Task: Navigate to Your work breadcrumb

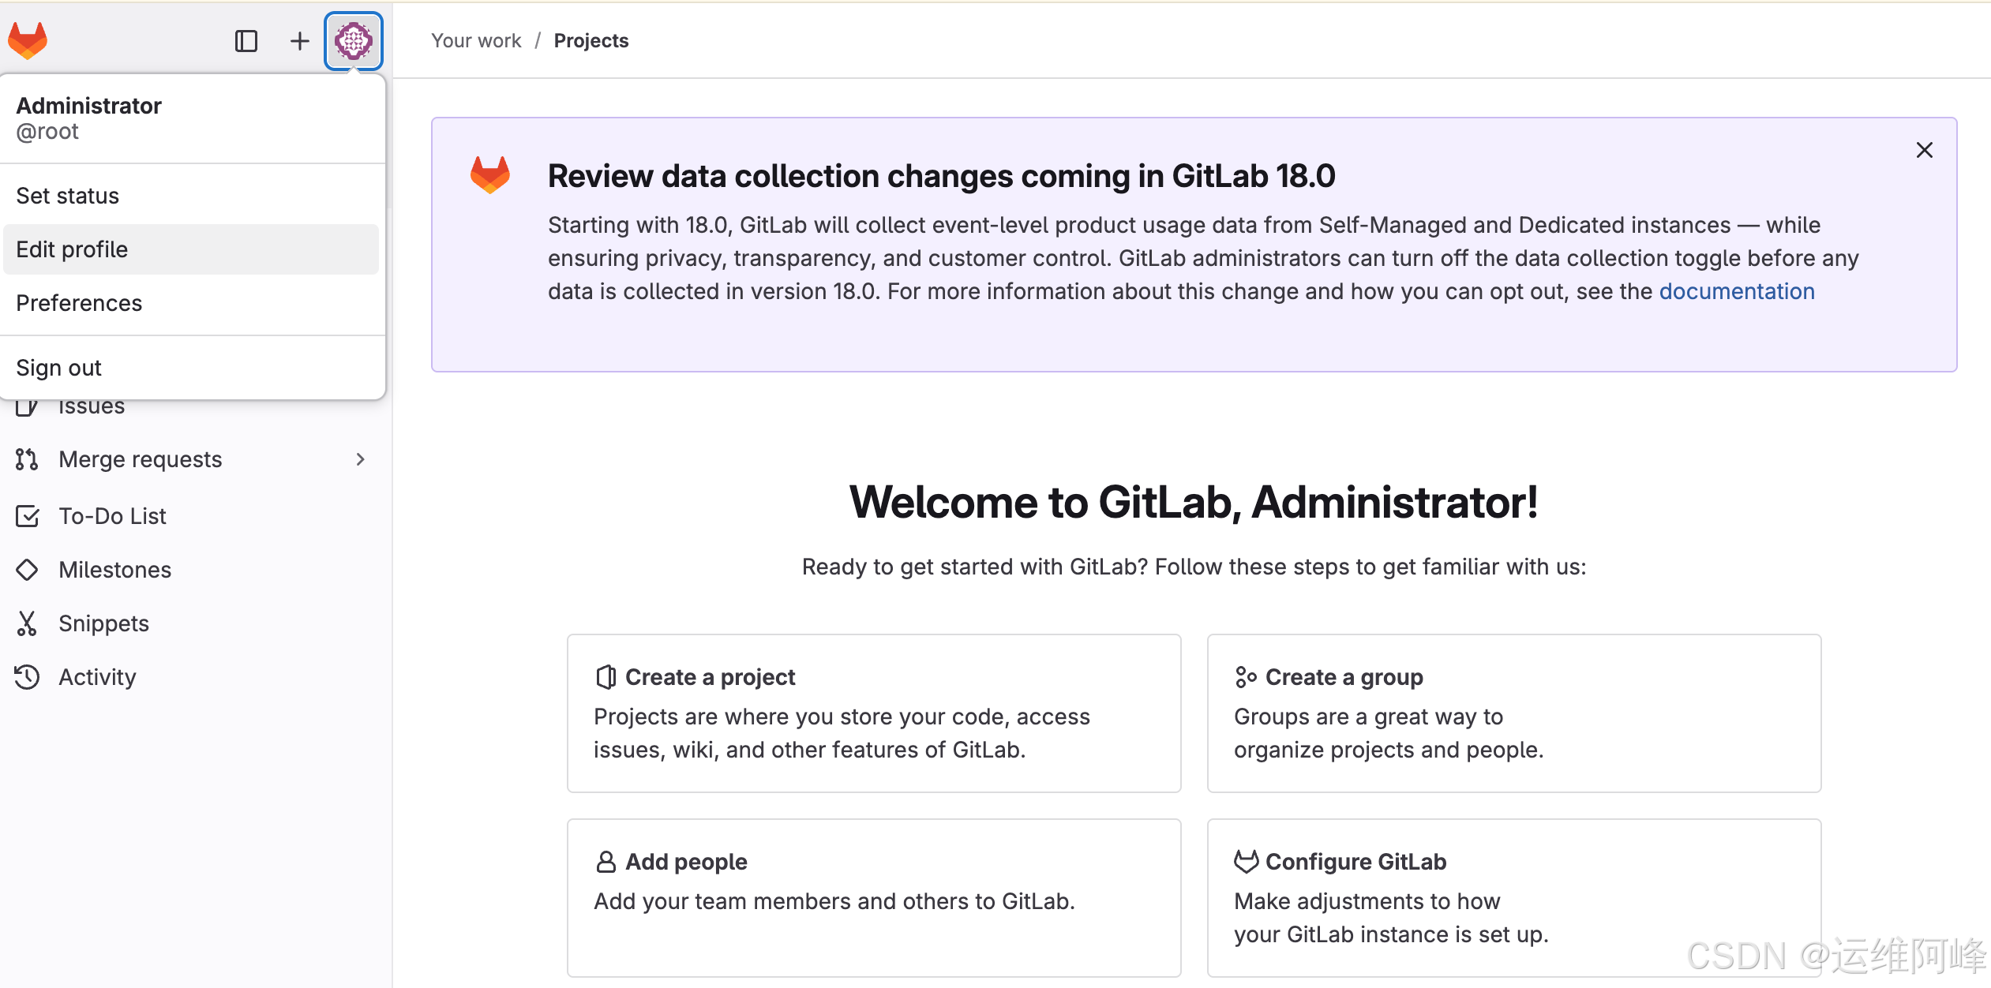Action: point(477,40)
